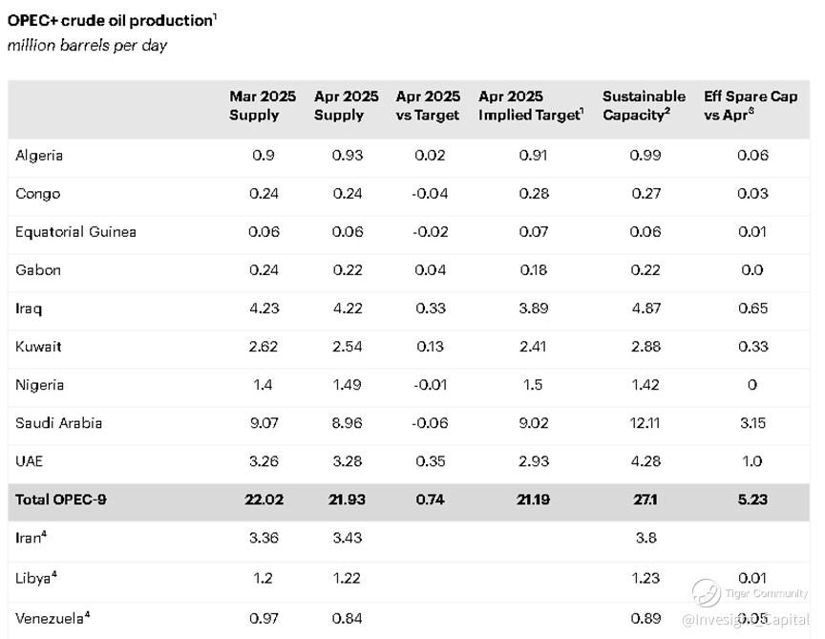Select the Saudi Arabia row label
Viewport: 825px width, 639px height.
[58, 422]
